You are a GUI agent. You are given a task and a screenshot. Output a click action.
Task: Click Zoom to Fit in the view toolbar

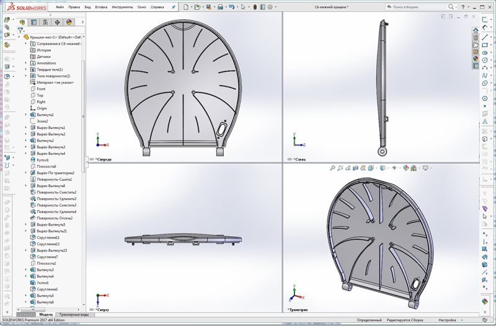click(x=332, y=168)
